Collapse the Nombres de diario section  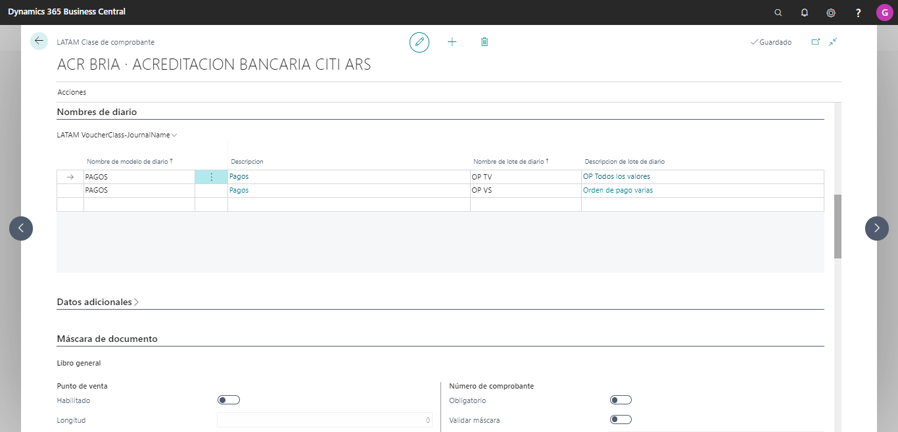(97, 112)
